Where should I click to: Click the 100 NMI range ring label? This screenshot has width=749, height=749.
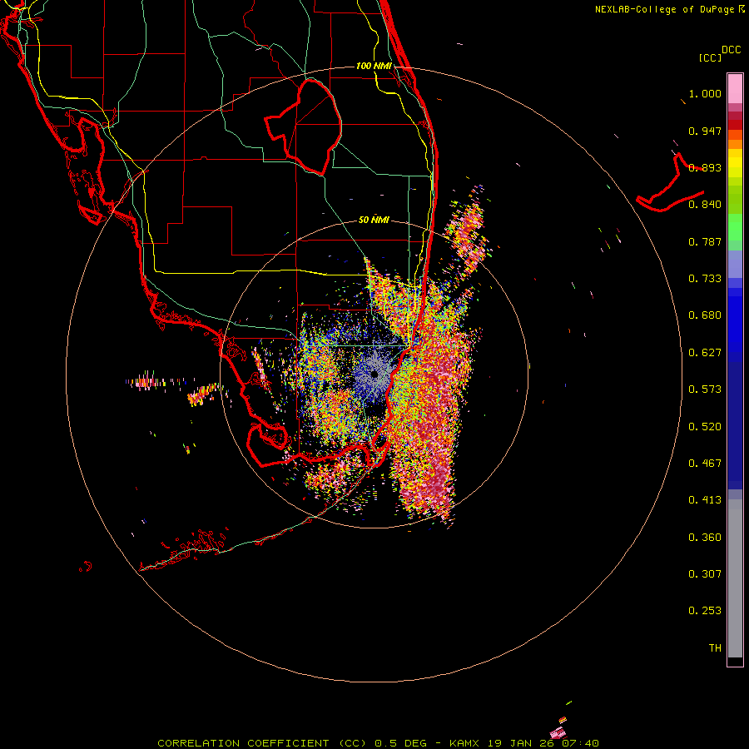[374, 66]
